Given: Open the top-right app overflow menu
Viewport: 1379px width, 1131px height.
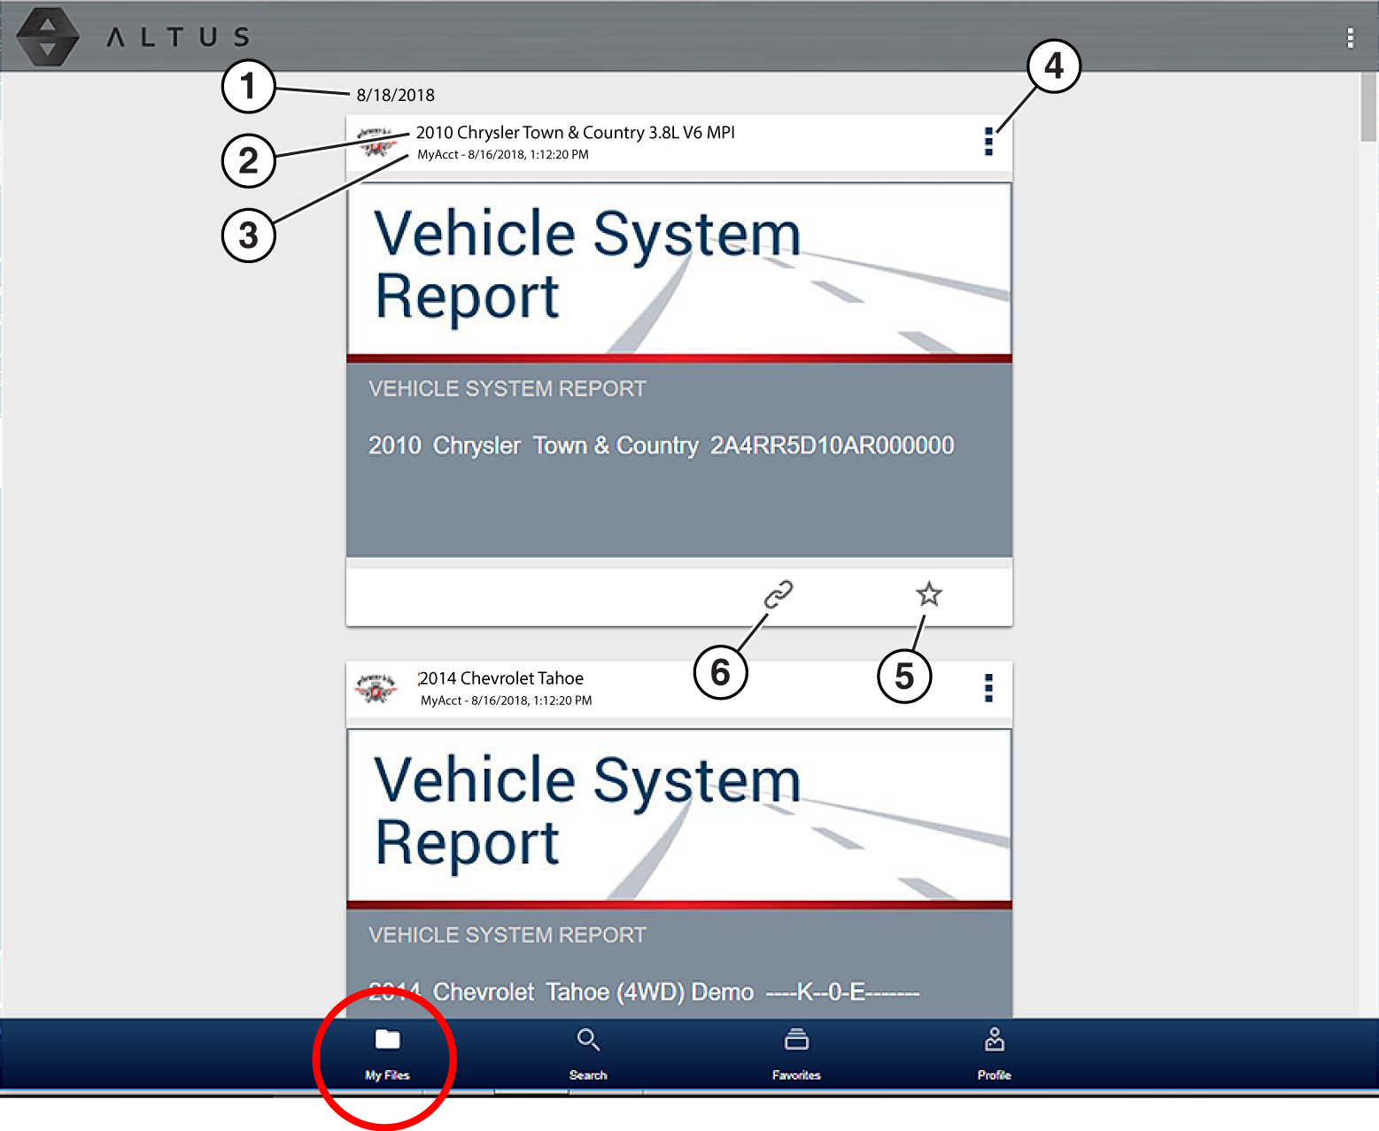Looking at the screenshot, I should pos(1350,37).
